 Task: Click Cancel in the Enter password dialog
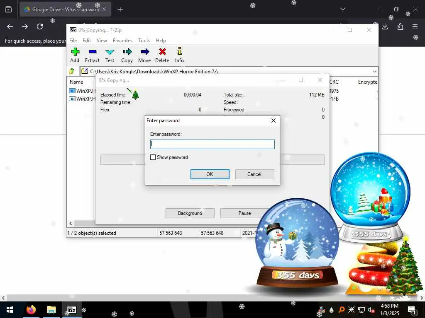tap(254, 174)
